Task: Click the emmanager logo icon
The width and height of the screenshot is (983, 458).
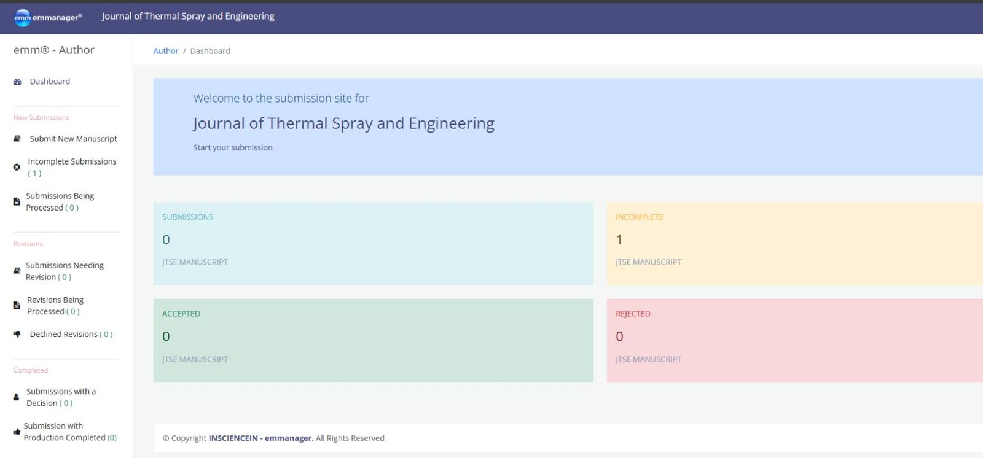Action: tap(22, 18)
